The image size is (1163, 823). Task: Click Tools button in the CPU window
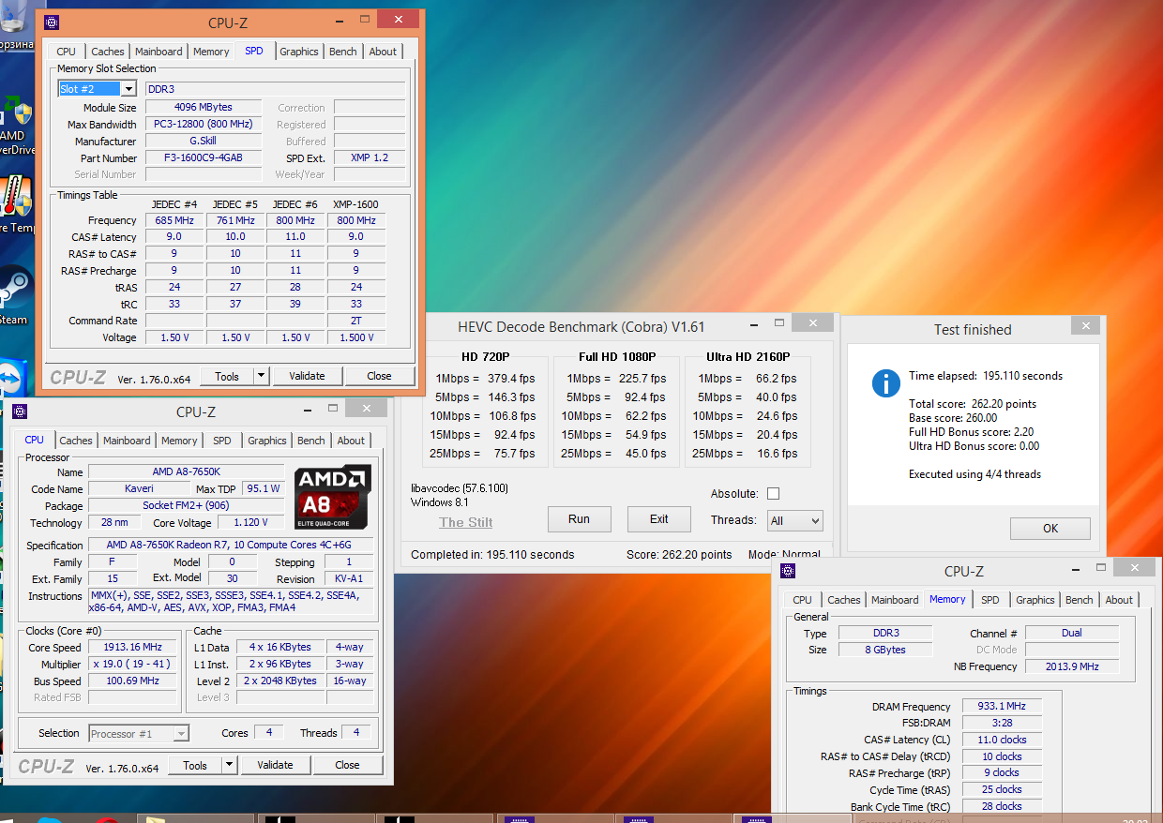tap(195, 765)
